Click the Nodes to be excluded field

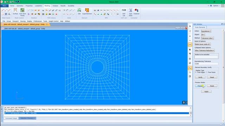point(206,57)
